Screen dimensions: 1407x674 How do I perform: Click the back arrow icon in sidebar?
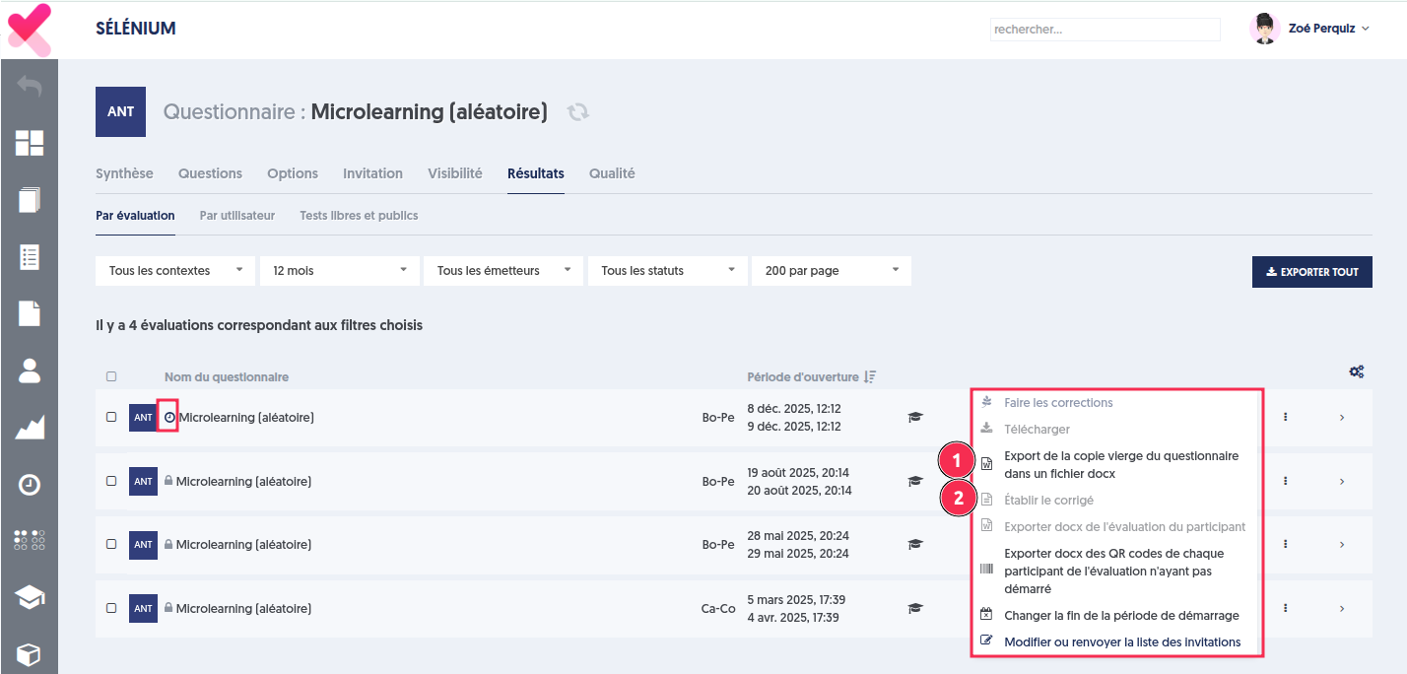(30, 87)
